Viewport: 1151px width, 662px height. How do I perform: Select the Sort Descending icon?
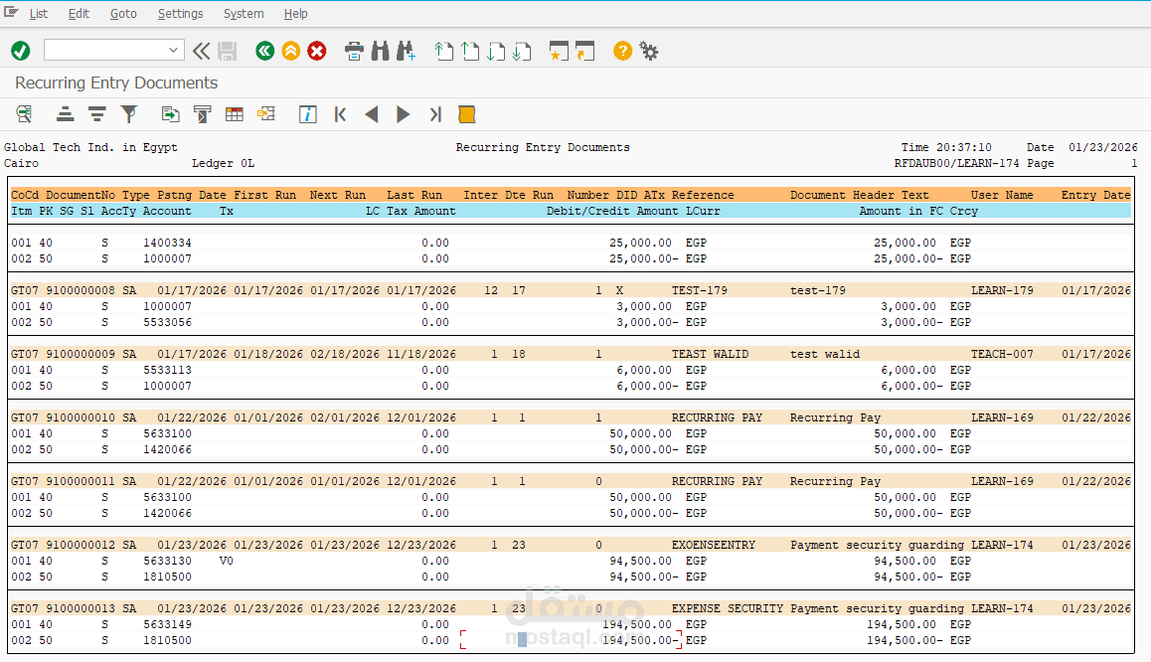[96, 114]
